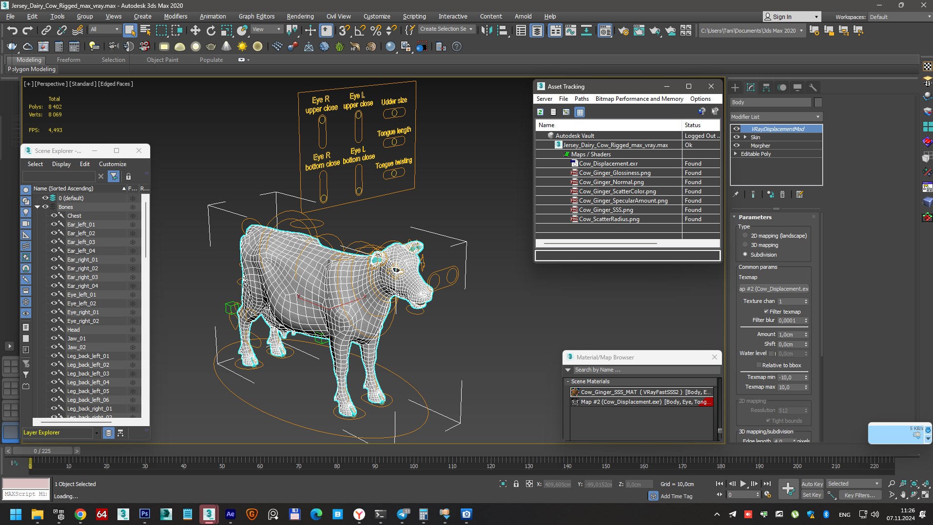
Task: Select Cow_Ginger_Normal.png in Asset Tracking
Action: (x=611, y=182)
